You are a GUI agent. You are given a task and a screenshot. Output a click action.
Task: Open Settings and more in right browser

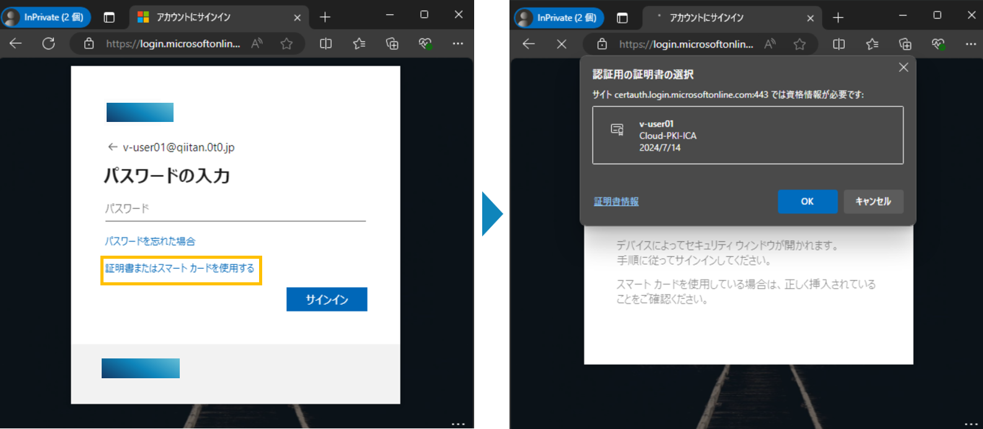[971, 44]
